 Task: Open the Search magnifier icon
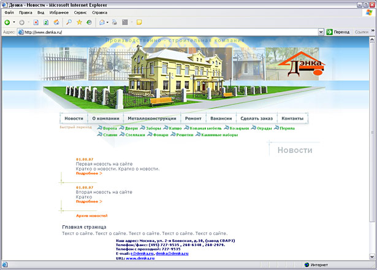(69, 22)
